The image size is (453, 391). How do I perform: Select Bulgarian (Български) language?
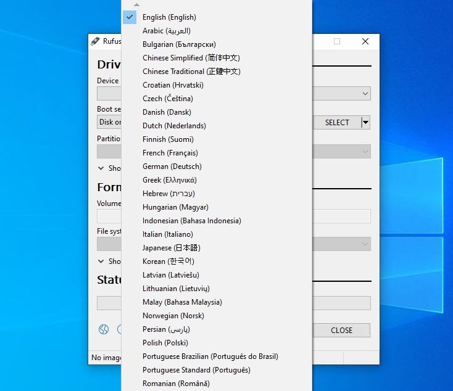pyautogui.click(x=217, y=44)
